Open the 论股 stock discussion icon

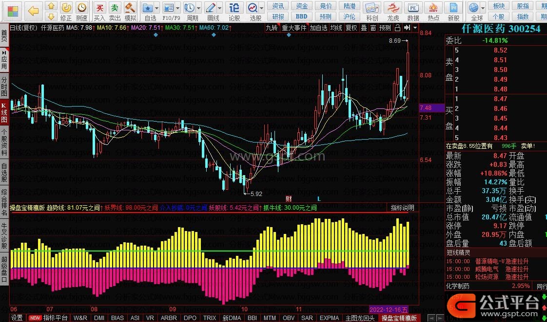coord(234,11)
